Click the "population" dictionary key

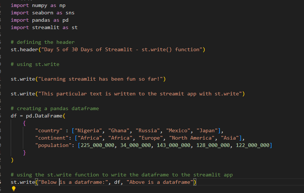tap(53, 145)
